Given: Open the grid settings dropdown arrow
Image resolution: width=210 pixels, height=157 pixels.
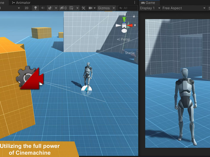Looking at the screenshot, I should [x=77, y=8].
